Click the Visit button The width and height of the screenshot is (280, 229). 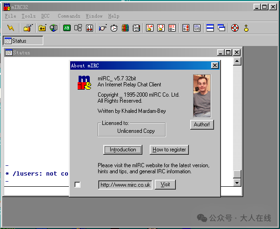pyautogui.click(x=165, y=184)
